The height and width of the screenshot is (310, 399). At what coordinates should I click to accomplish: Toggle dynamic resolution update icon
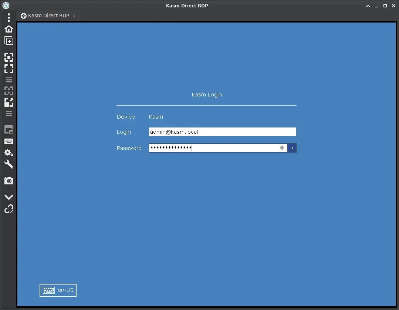[x=9, y=91]
